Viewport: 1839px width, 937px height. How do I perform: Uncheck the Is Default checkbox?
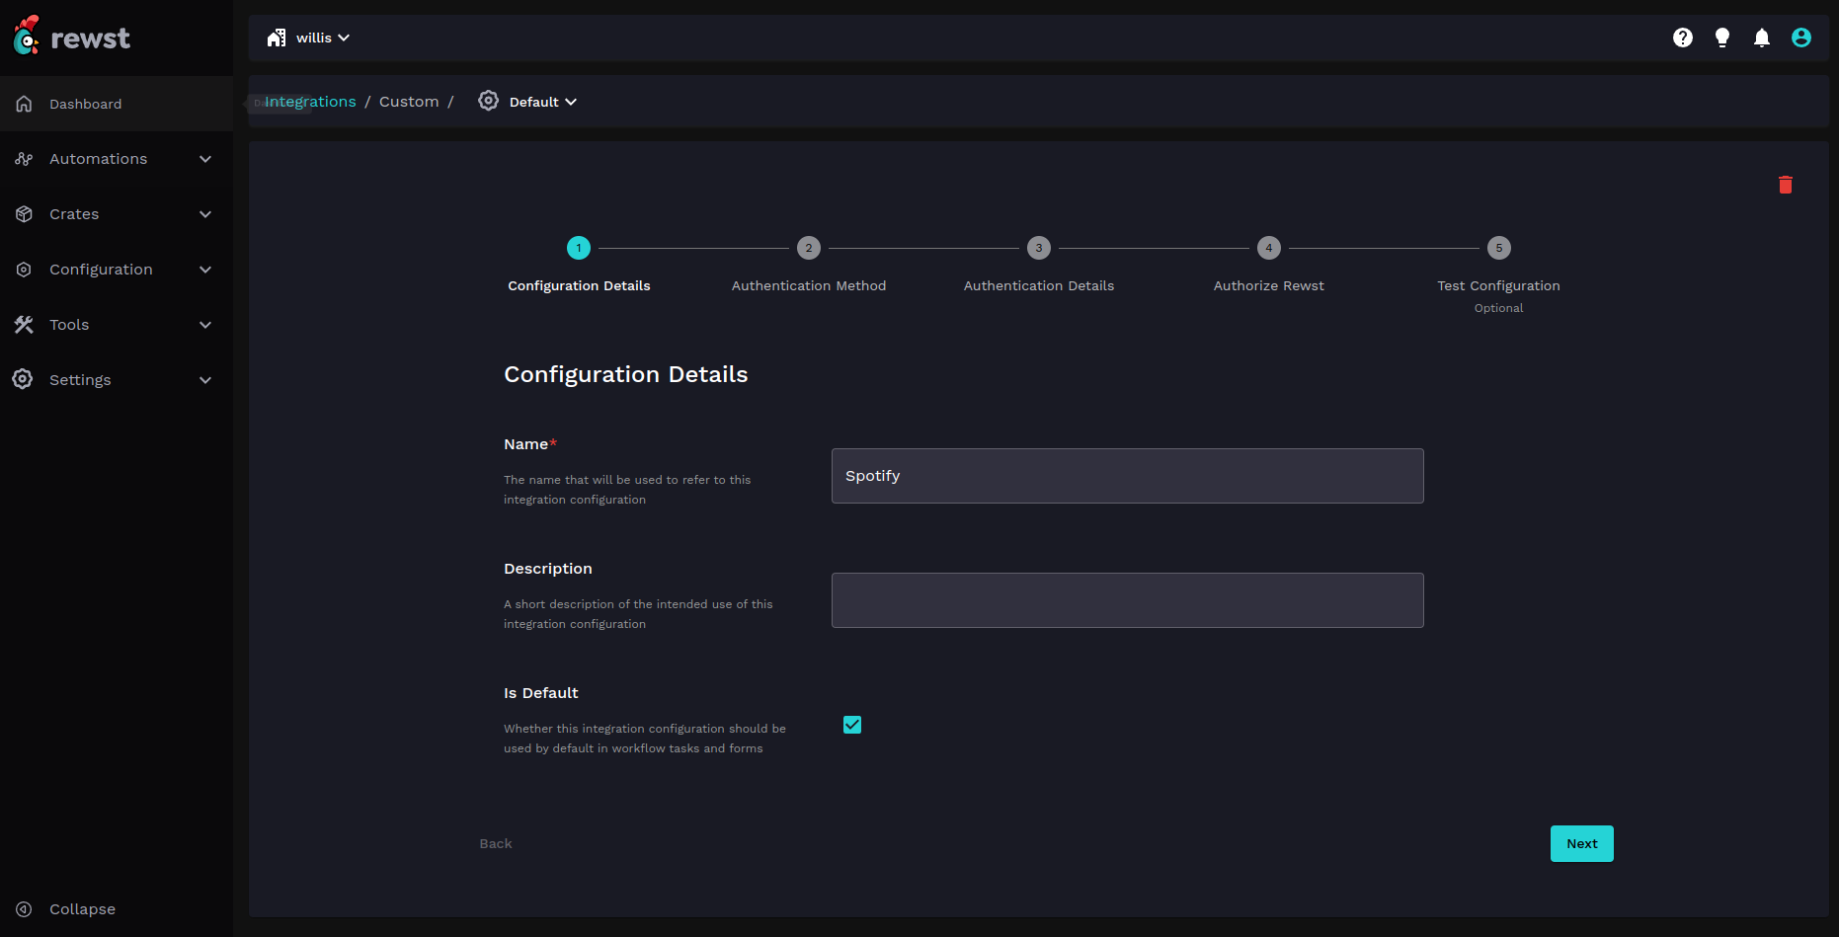(x=852, y=725)
